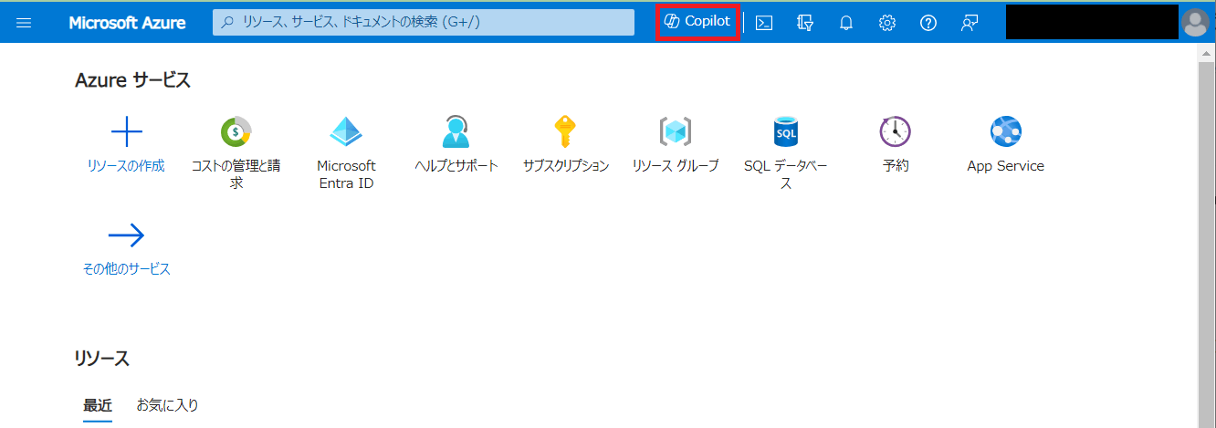Open the hamburger portal menu

click(x=25, y=23)
